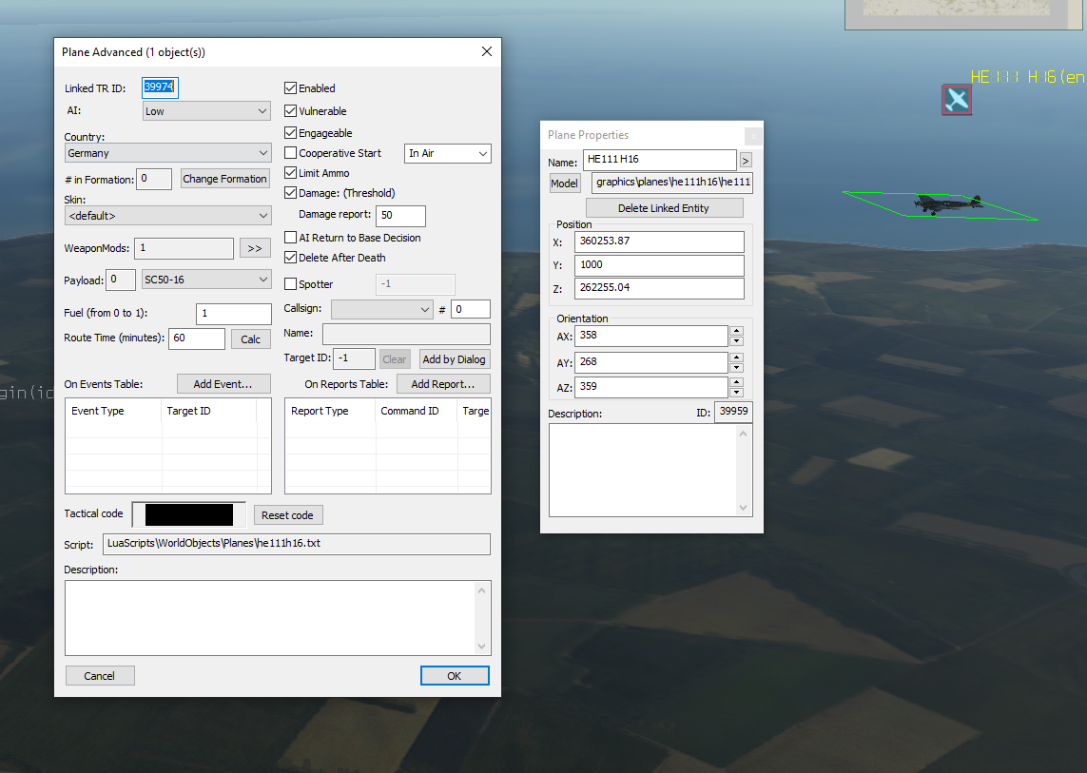Click the black Tactical code swatch
1087x773 pixels.
tap(188, 514)
